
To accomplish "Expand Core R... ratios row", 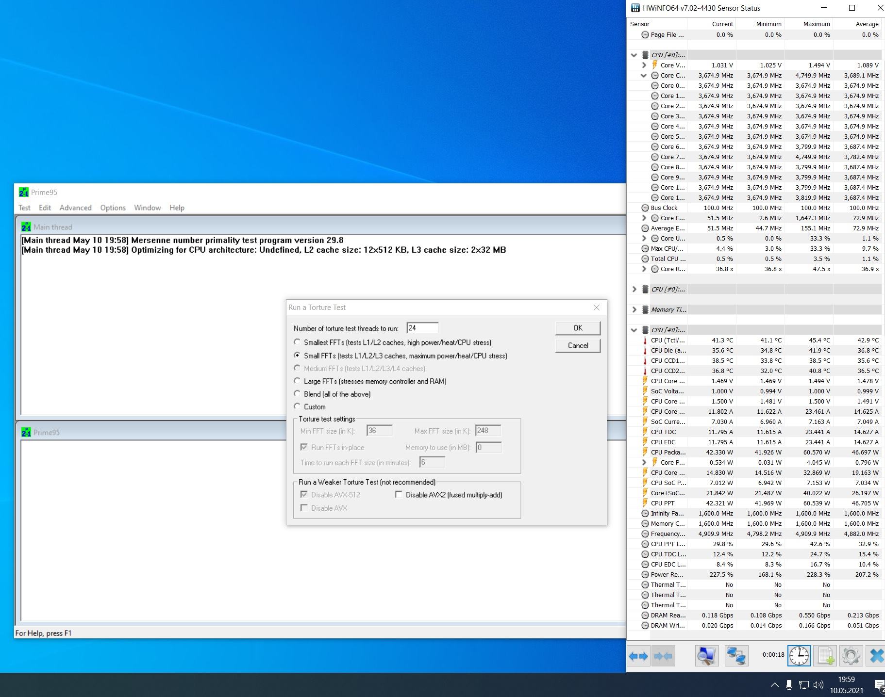I will click(x=644, y=269).
